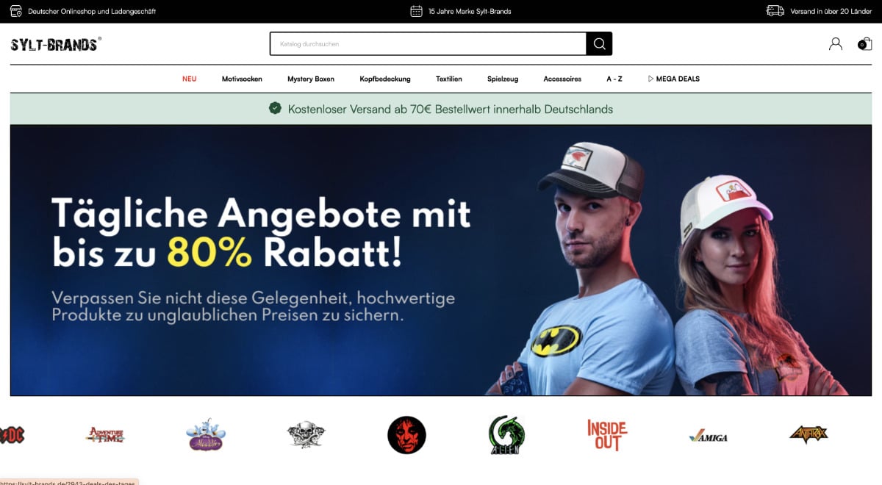The height and width of the screenshot is (485, 882).
Task: Open the Motivsocken menu
Action: coord(242,79)
